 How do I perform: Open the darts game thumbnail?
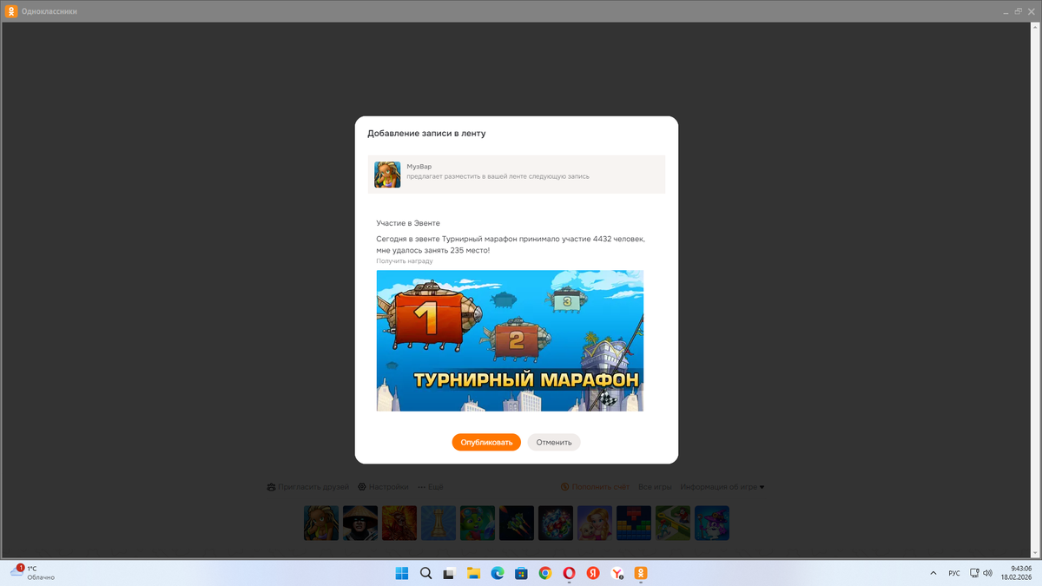click(517, 523)
